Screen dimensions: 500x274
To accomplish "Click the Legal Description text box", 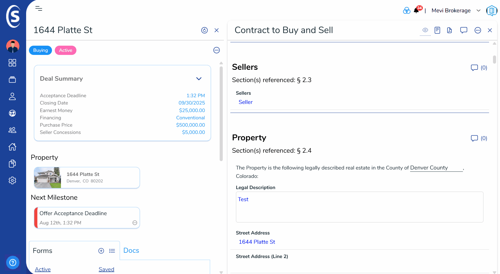I will click(x=360, y=207).
